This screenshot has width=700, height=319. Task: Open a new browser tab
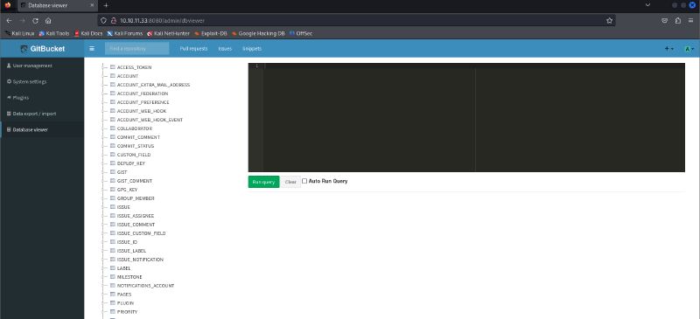click(x=106, y=5)
